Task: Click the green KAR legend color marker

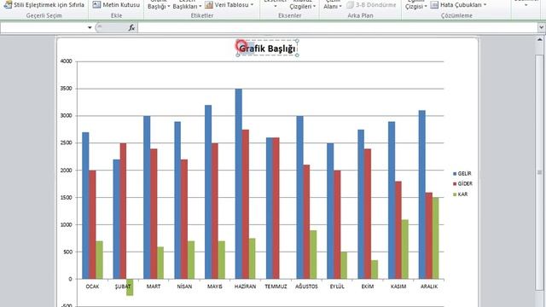Action: [455, 194]
